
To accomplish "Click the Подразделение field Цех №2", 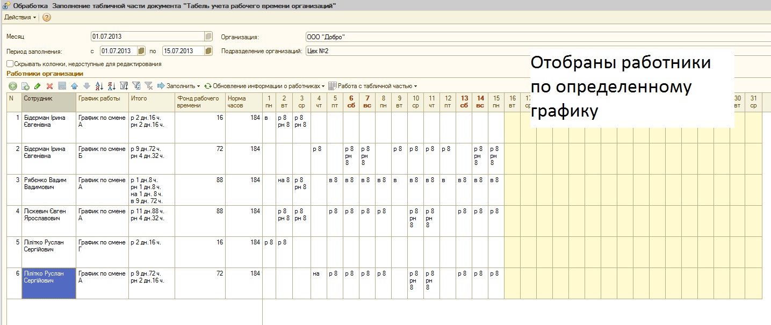I will point(538,51).
